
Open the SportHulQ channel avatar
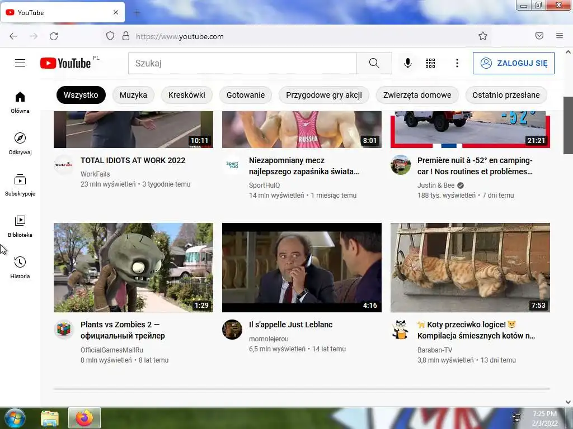tap(232, 165)
